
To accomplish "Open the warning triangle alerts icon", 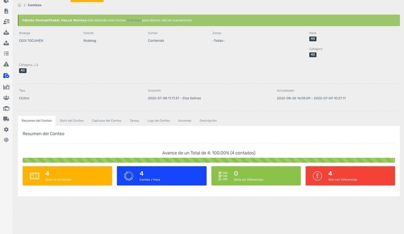I will pos(6,64).
